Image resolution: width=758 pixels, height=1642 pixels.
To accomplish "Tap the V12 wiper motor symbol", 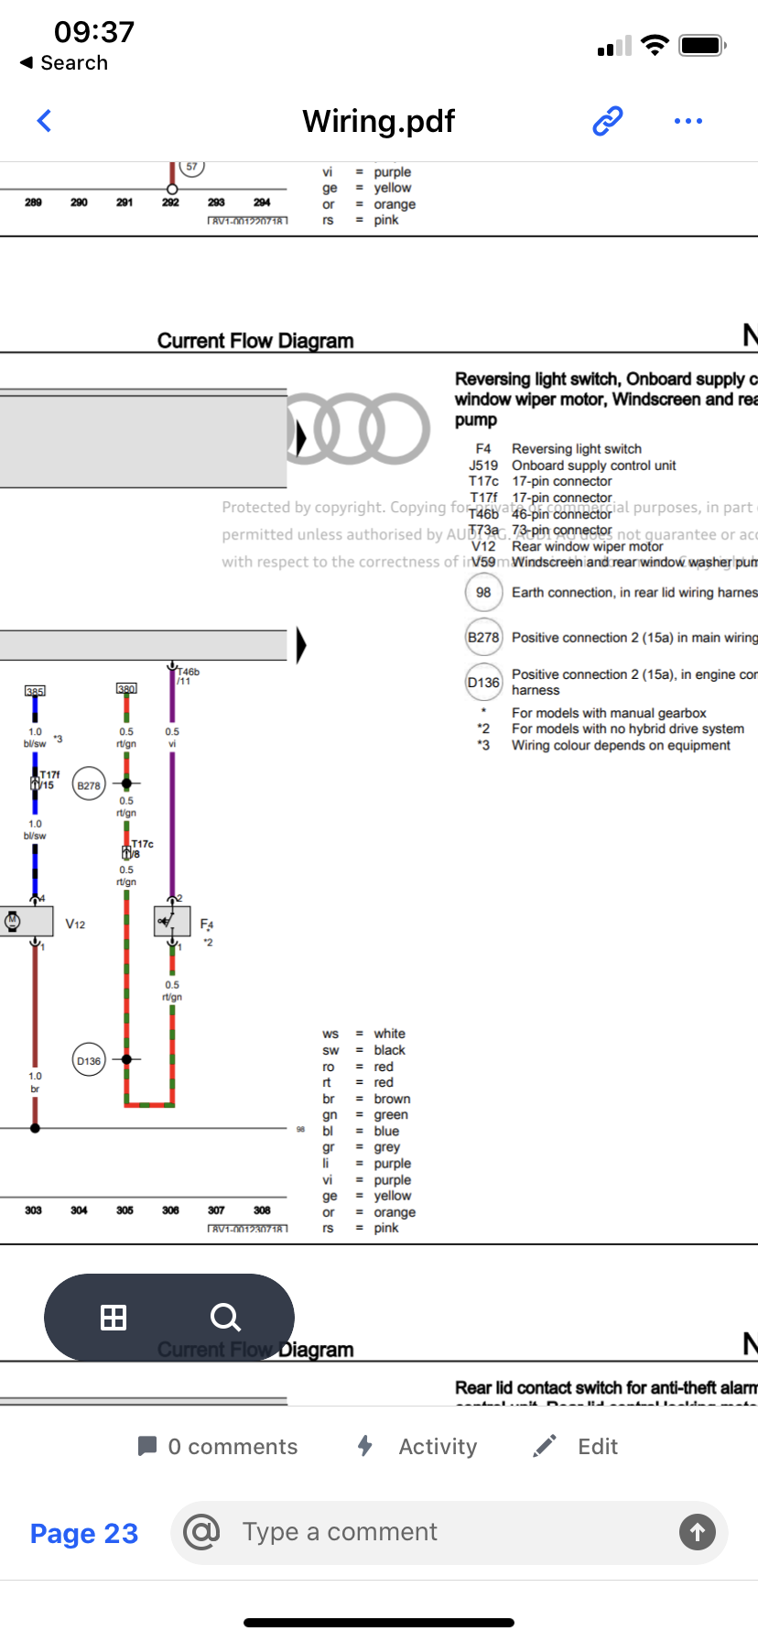I will 27,921.
